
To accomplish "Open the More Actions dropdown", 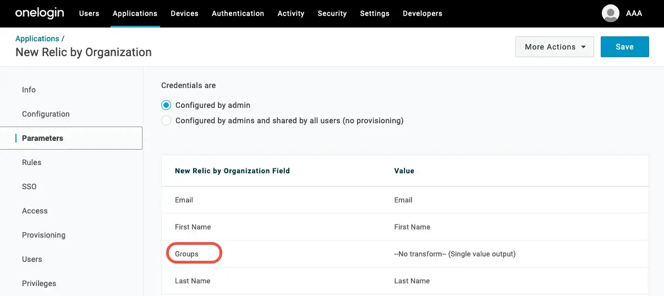I will click(554, 47).
